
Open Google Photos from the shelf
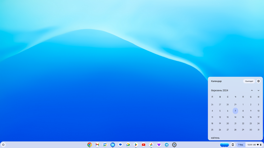pos(151,145)
